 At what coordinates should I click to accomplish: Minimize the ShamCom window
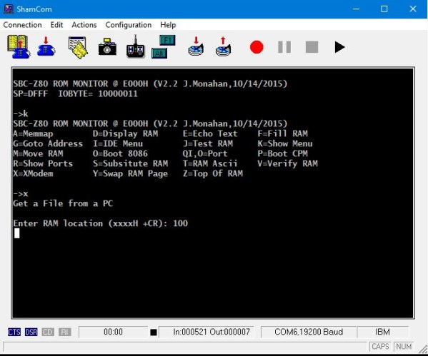click(356, 9)
